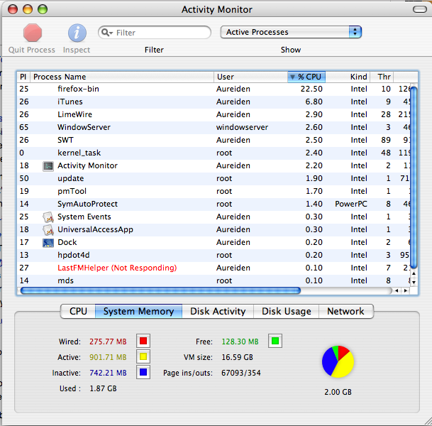Switch to the Disk Activity tab
The width and height of the screenshot is (432, 426).
pyautogui.click(x=218, y=311)
